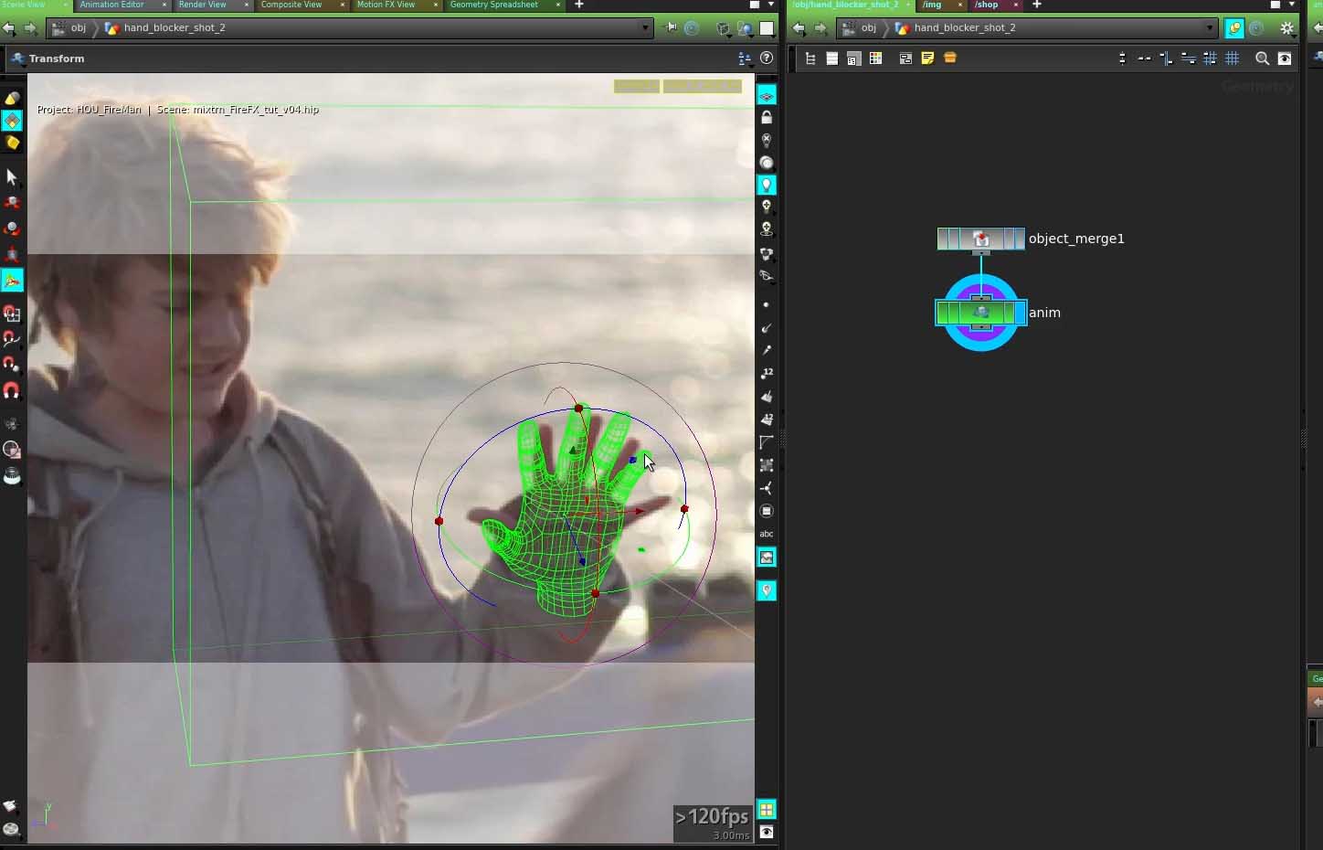This screenshot has height=850, width=1323.
Task: Add a new pane tab beside /shop
Action: point(1037,5)
